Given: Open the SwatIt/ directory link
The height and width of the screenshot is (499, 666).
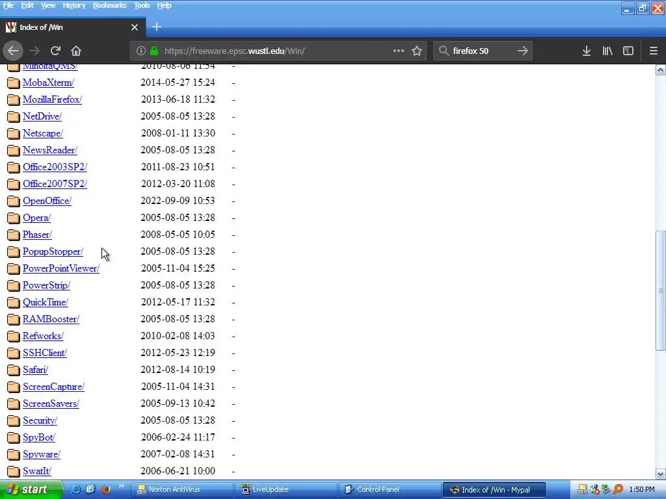Looking at the screenshot, I should click(37, 471).
